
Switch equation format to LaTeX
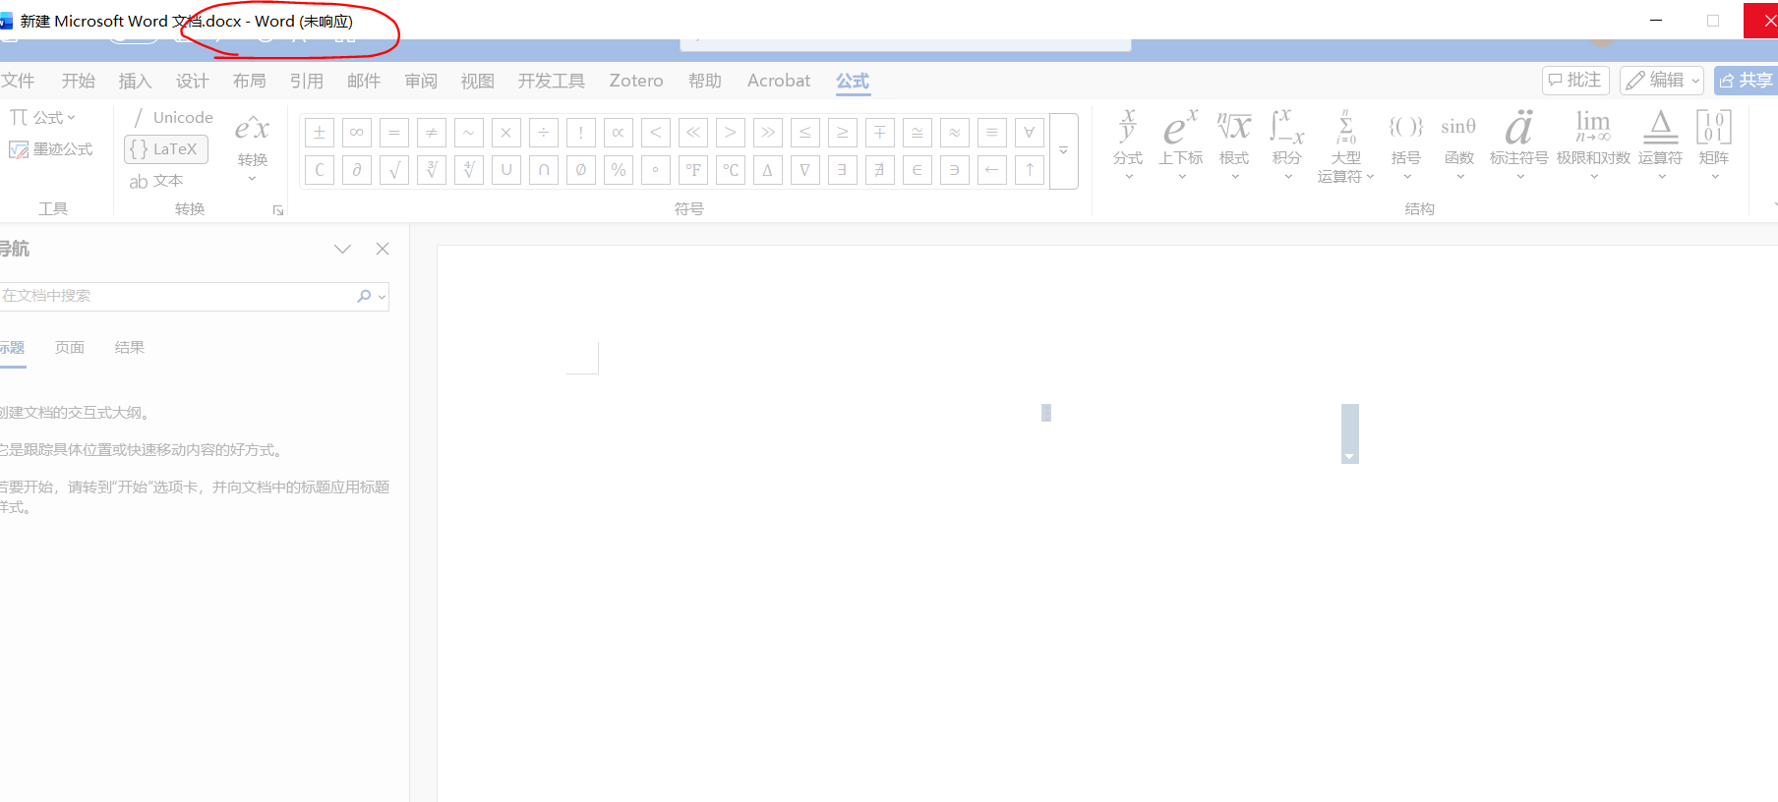point(166,149)
